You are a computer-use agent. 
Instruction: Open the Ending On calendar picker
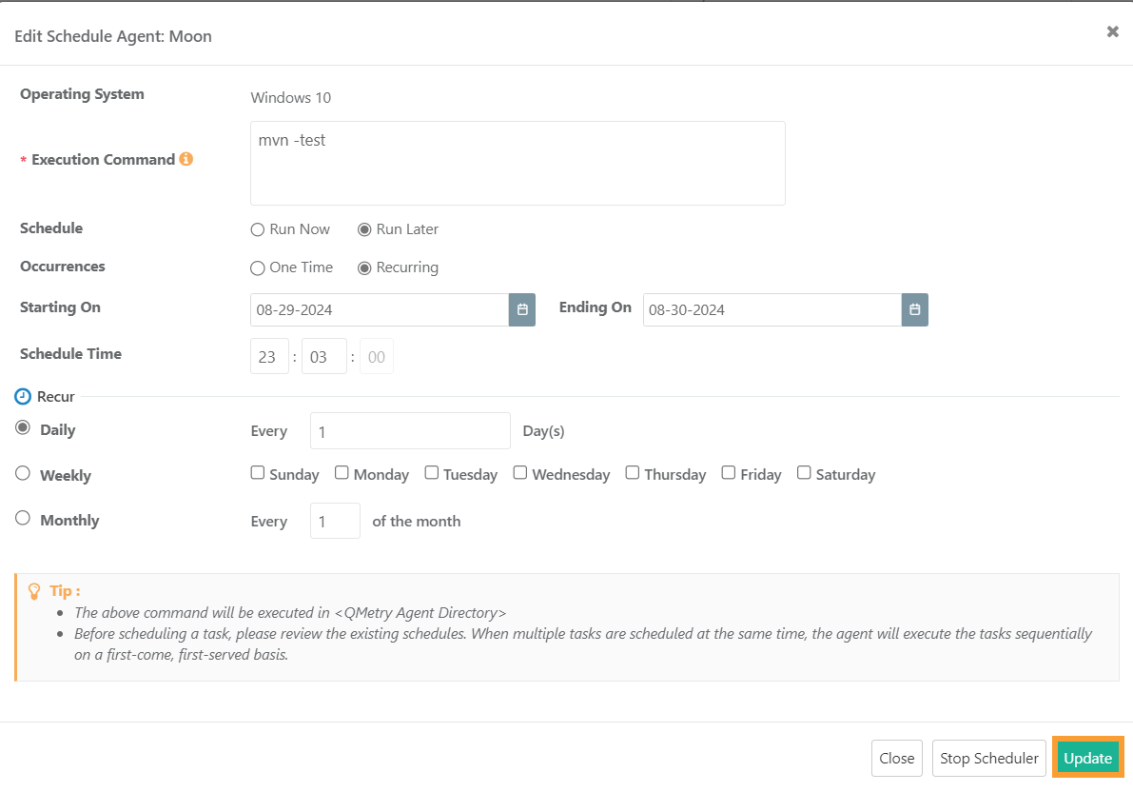914,309
